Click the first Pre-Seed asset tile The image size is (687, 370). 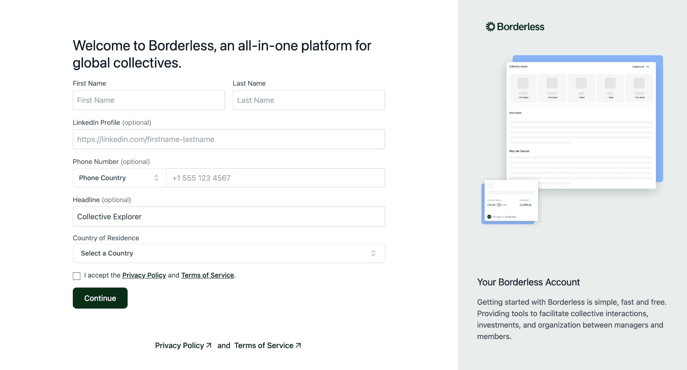point(523,88)
